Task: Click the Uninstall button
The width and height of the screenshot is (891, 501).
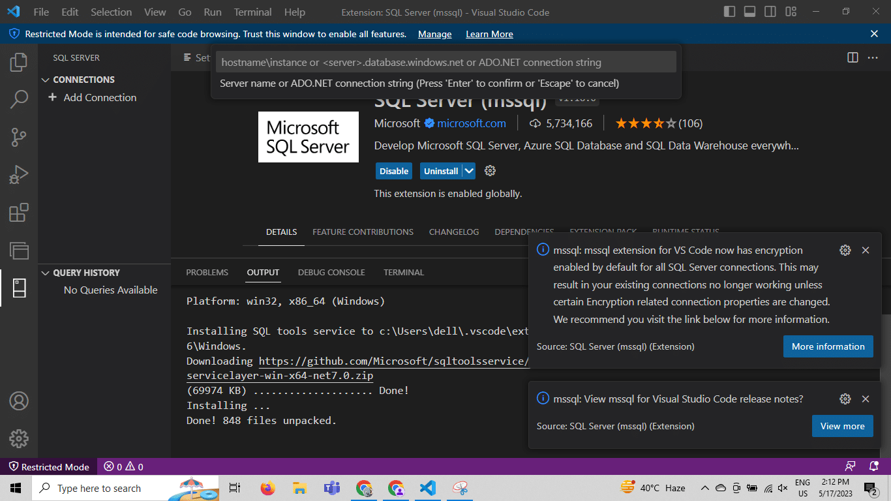Action: (x=441, y=171)
